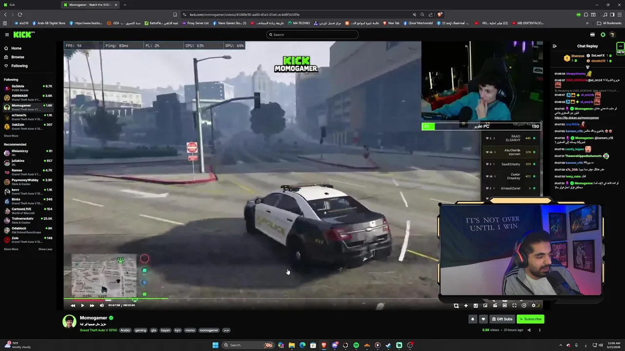Click the Gift Subs button
The width and height of the screenshot is (625, 351).
point(502,319)
